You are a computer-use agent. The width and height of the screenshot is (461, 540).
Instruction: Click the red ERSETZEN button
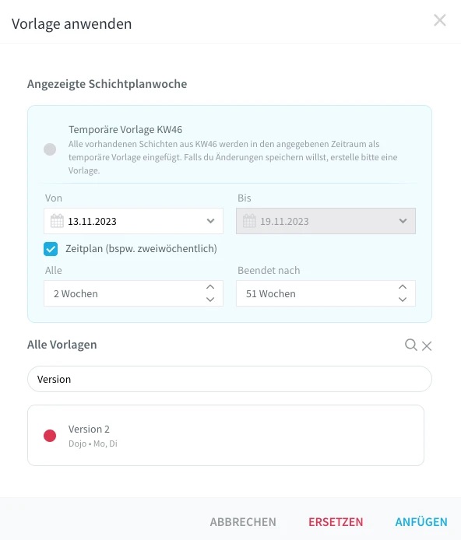click(x=336, y=522)
